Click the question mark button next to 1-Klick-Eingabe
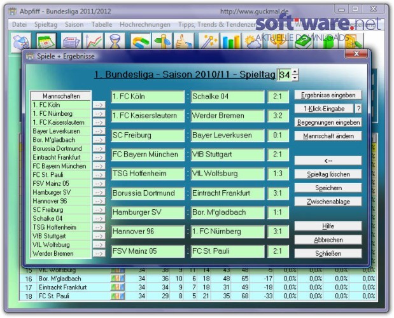Screen dimensions: 394x318 point(358,109)
